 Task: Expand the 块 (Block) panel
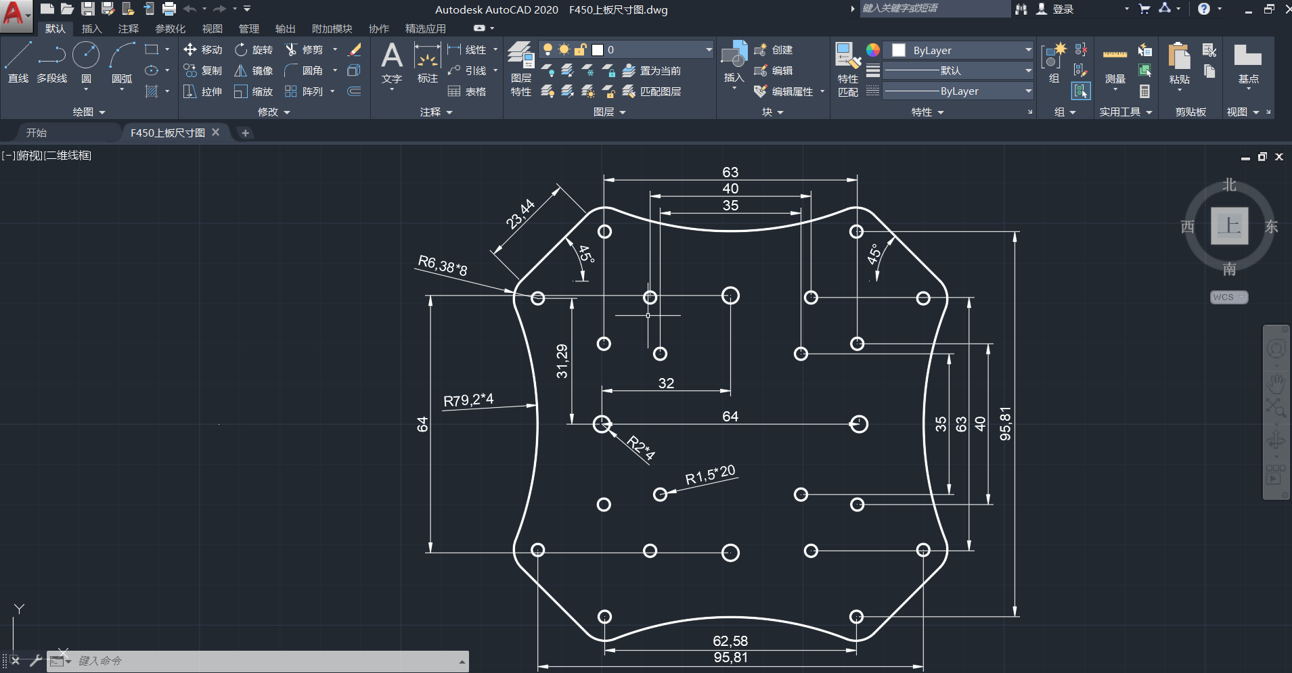772,112
